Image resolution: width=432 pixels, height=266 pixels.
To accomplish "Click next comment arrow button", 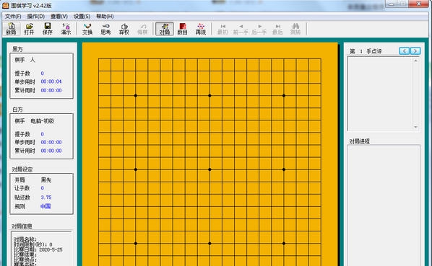I will 415,51.
